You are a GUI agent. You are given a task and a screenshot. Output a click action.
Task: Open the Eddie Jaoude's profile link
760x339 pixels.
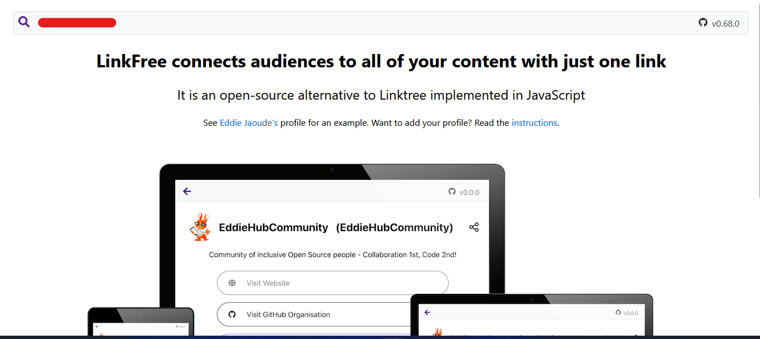(249, 122)
